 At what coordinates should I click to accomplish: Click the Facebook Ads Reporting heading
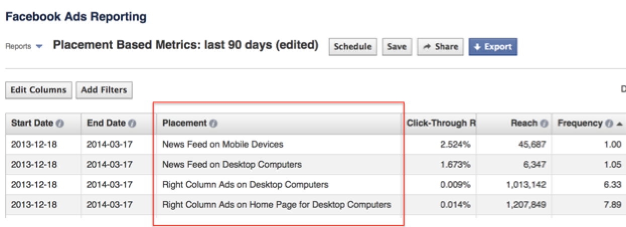tap(76, 17)
